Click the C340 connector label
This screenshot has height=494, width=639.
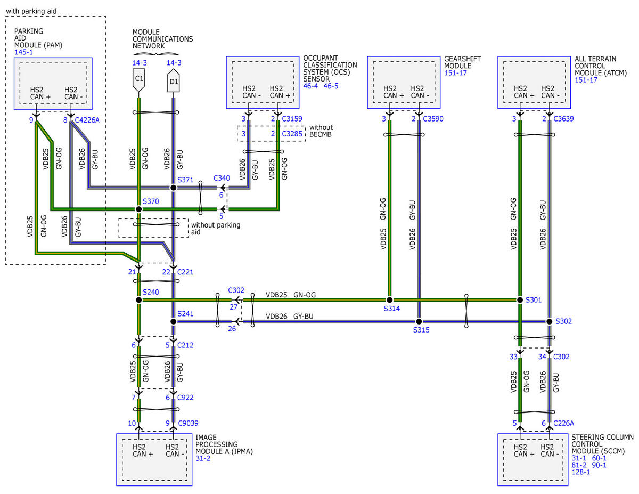222,178
